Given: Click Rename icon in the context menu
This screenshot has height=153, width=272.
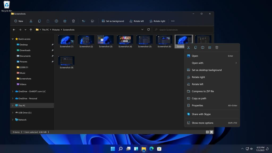Looking at the screenshot, I should 203,48.
